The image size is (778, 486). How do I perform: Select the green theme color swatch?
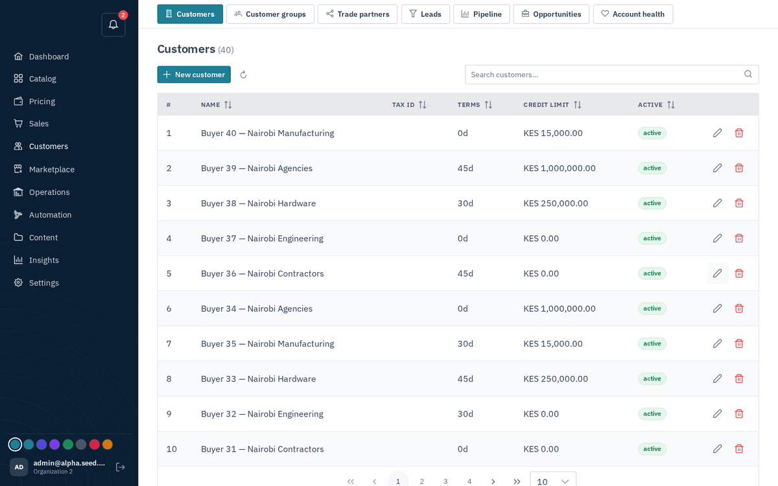tap(68, 445)
